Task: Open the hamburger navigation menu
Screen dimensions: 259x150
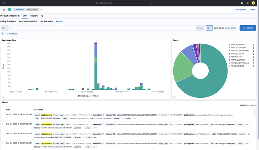Action: pos(4,10)
